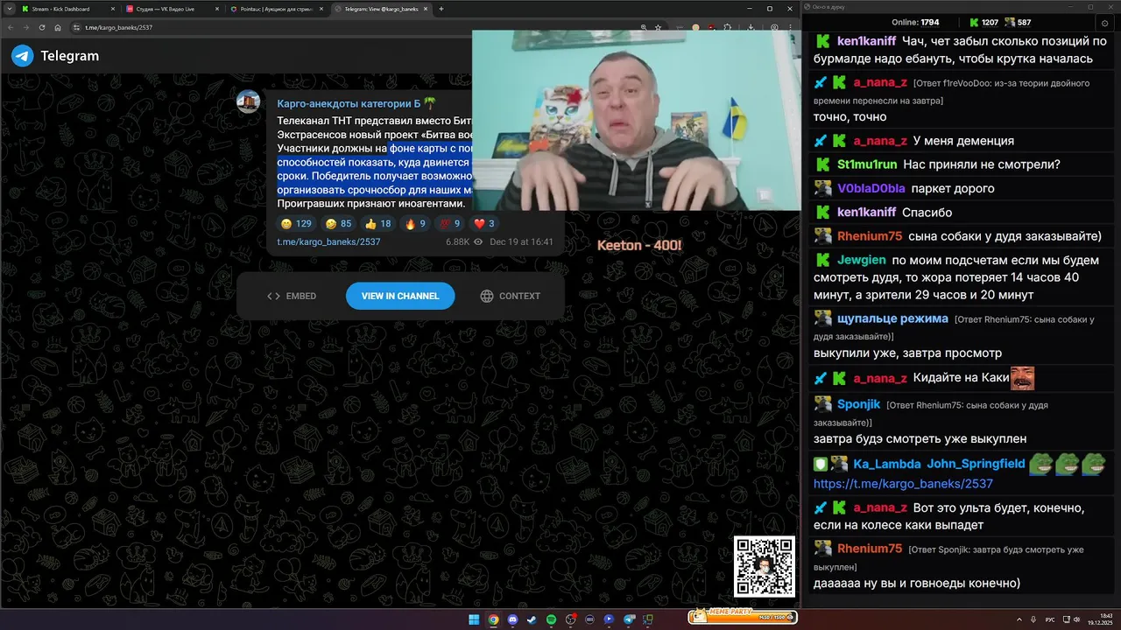
Task: Click the streamer webcam overlay
Action: 637,121
